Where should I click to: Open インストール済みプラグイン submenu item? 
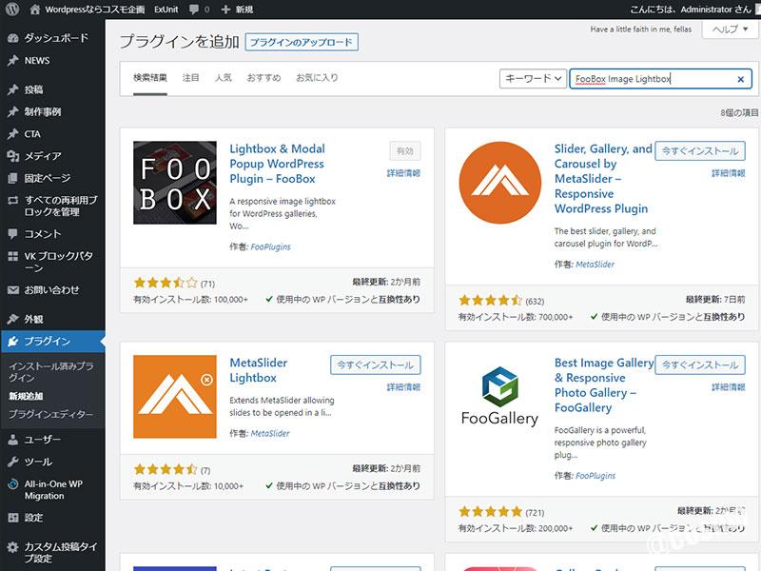[x=51, y=371]
